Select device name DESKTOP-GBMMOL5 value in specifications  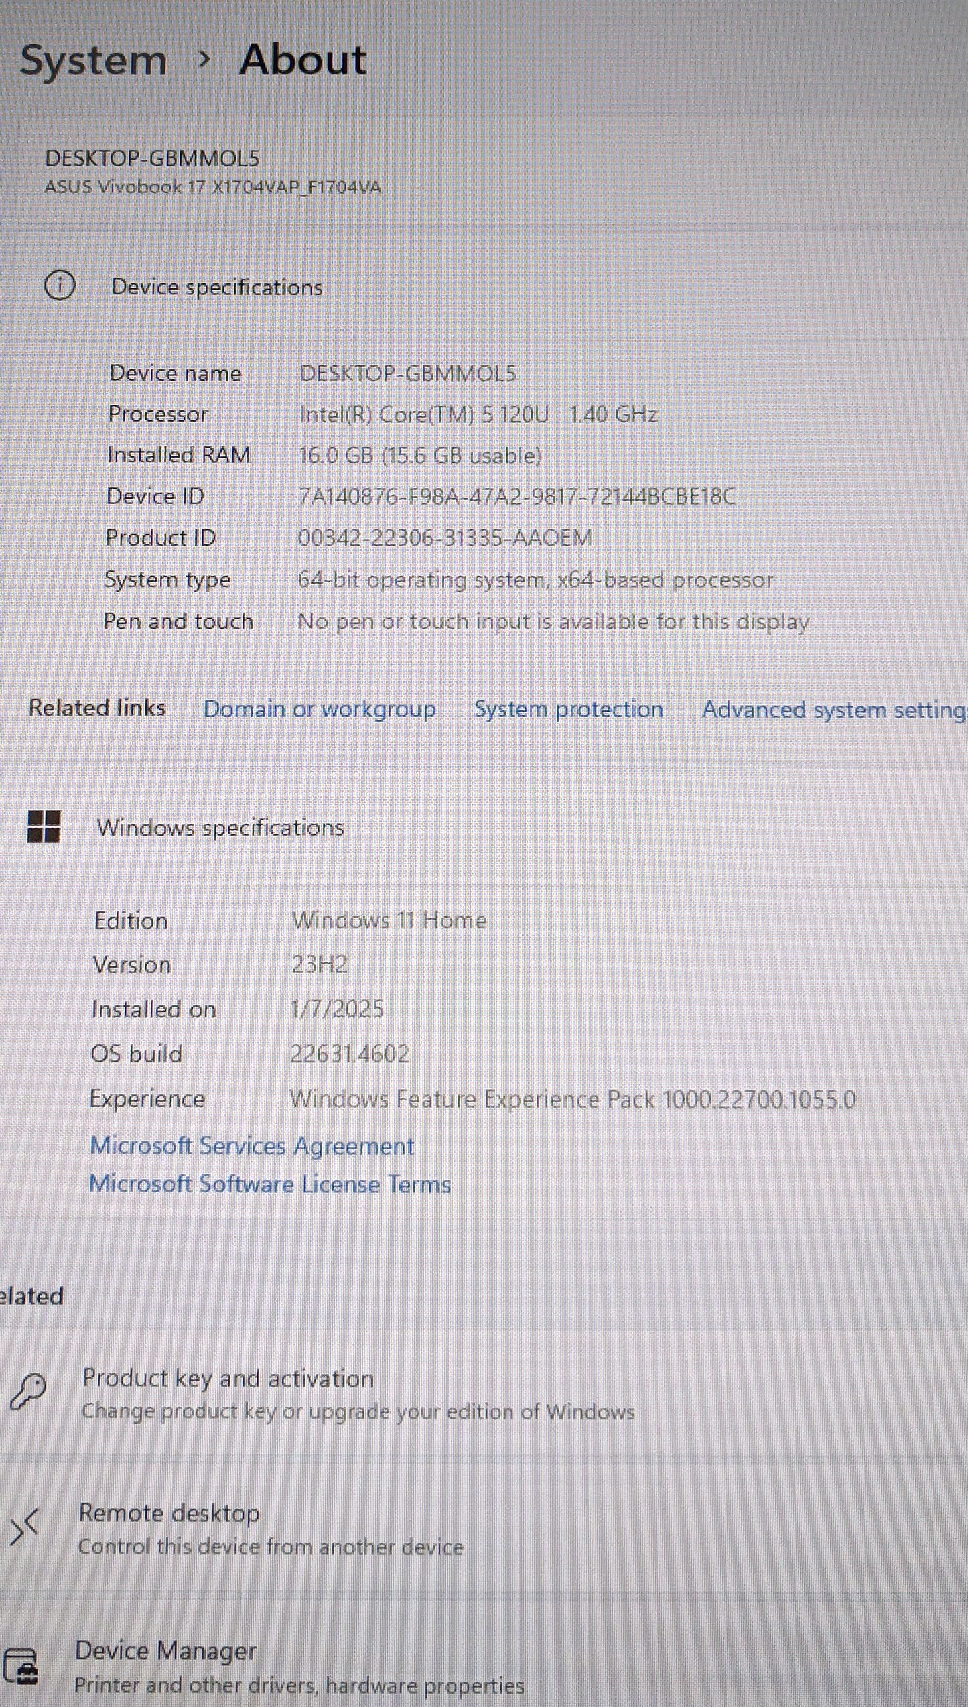[x=408, y=373]
